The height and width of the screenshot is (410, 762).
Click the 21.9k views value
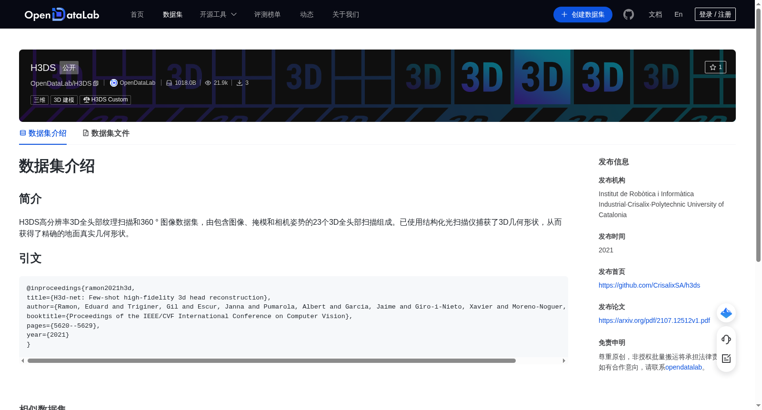[x=221, y=83]
